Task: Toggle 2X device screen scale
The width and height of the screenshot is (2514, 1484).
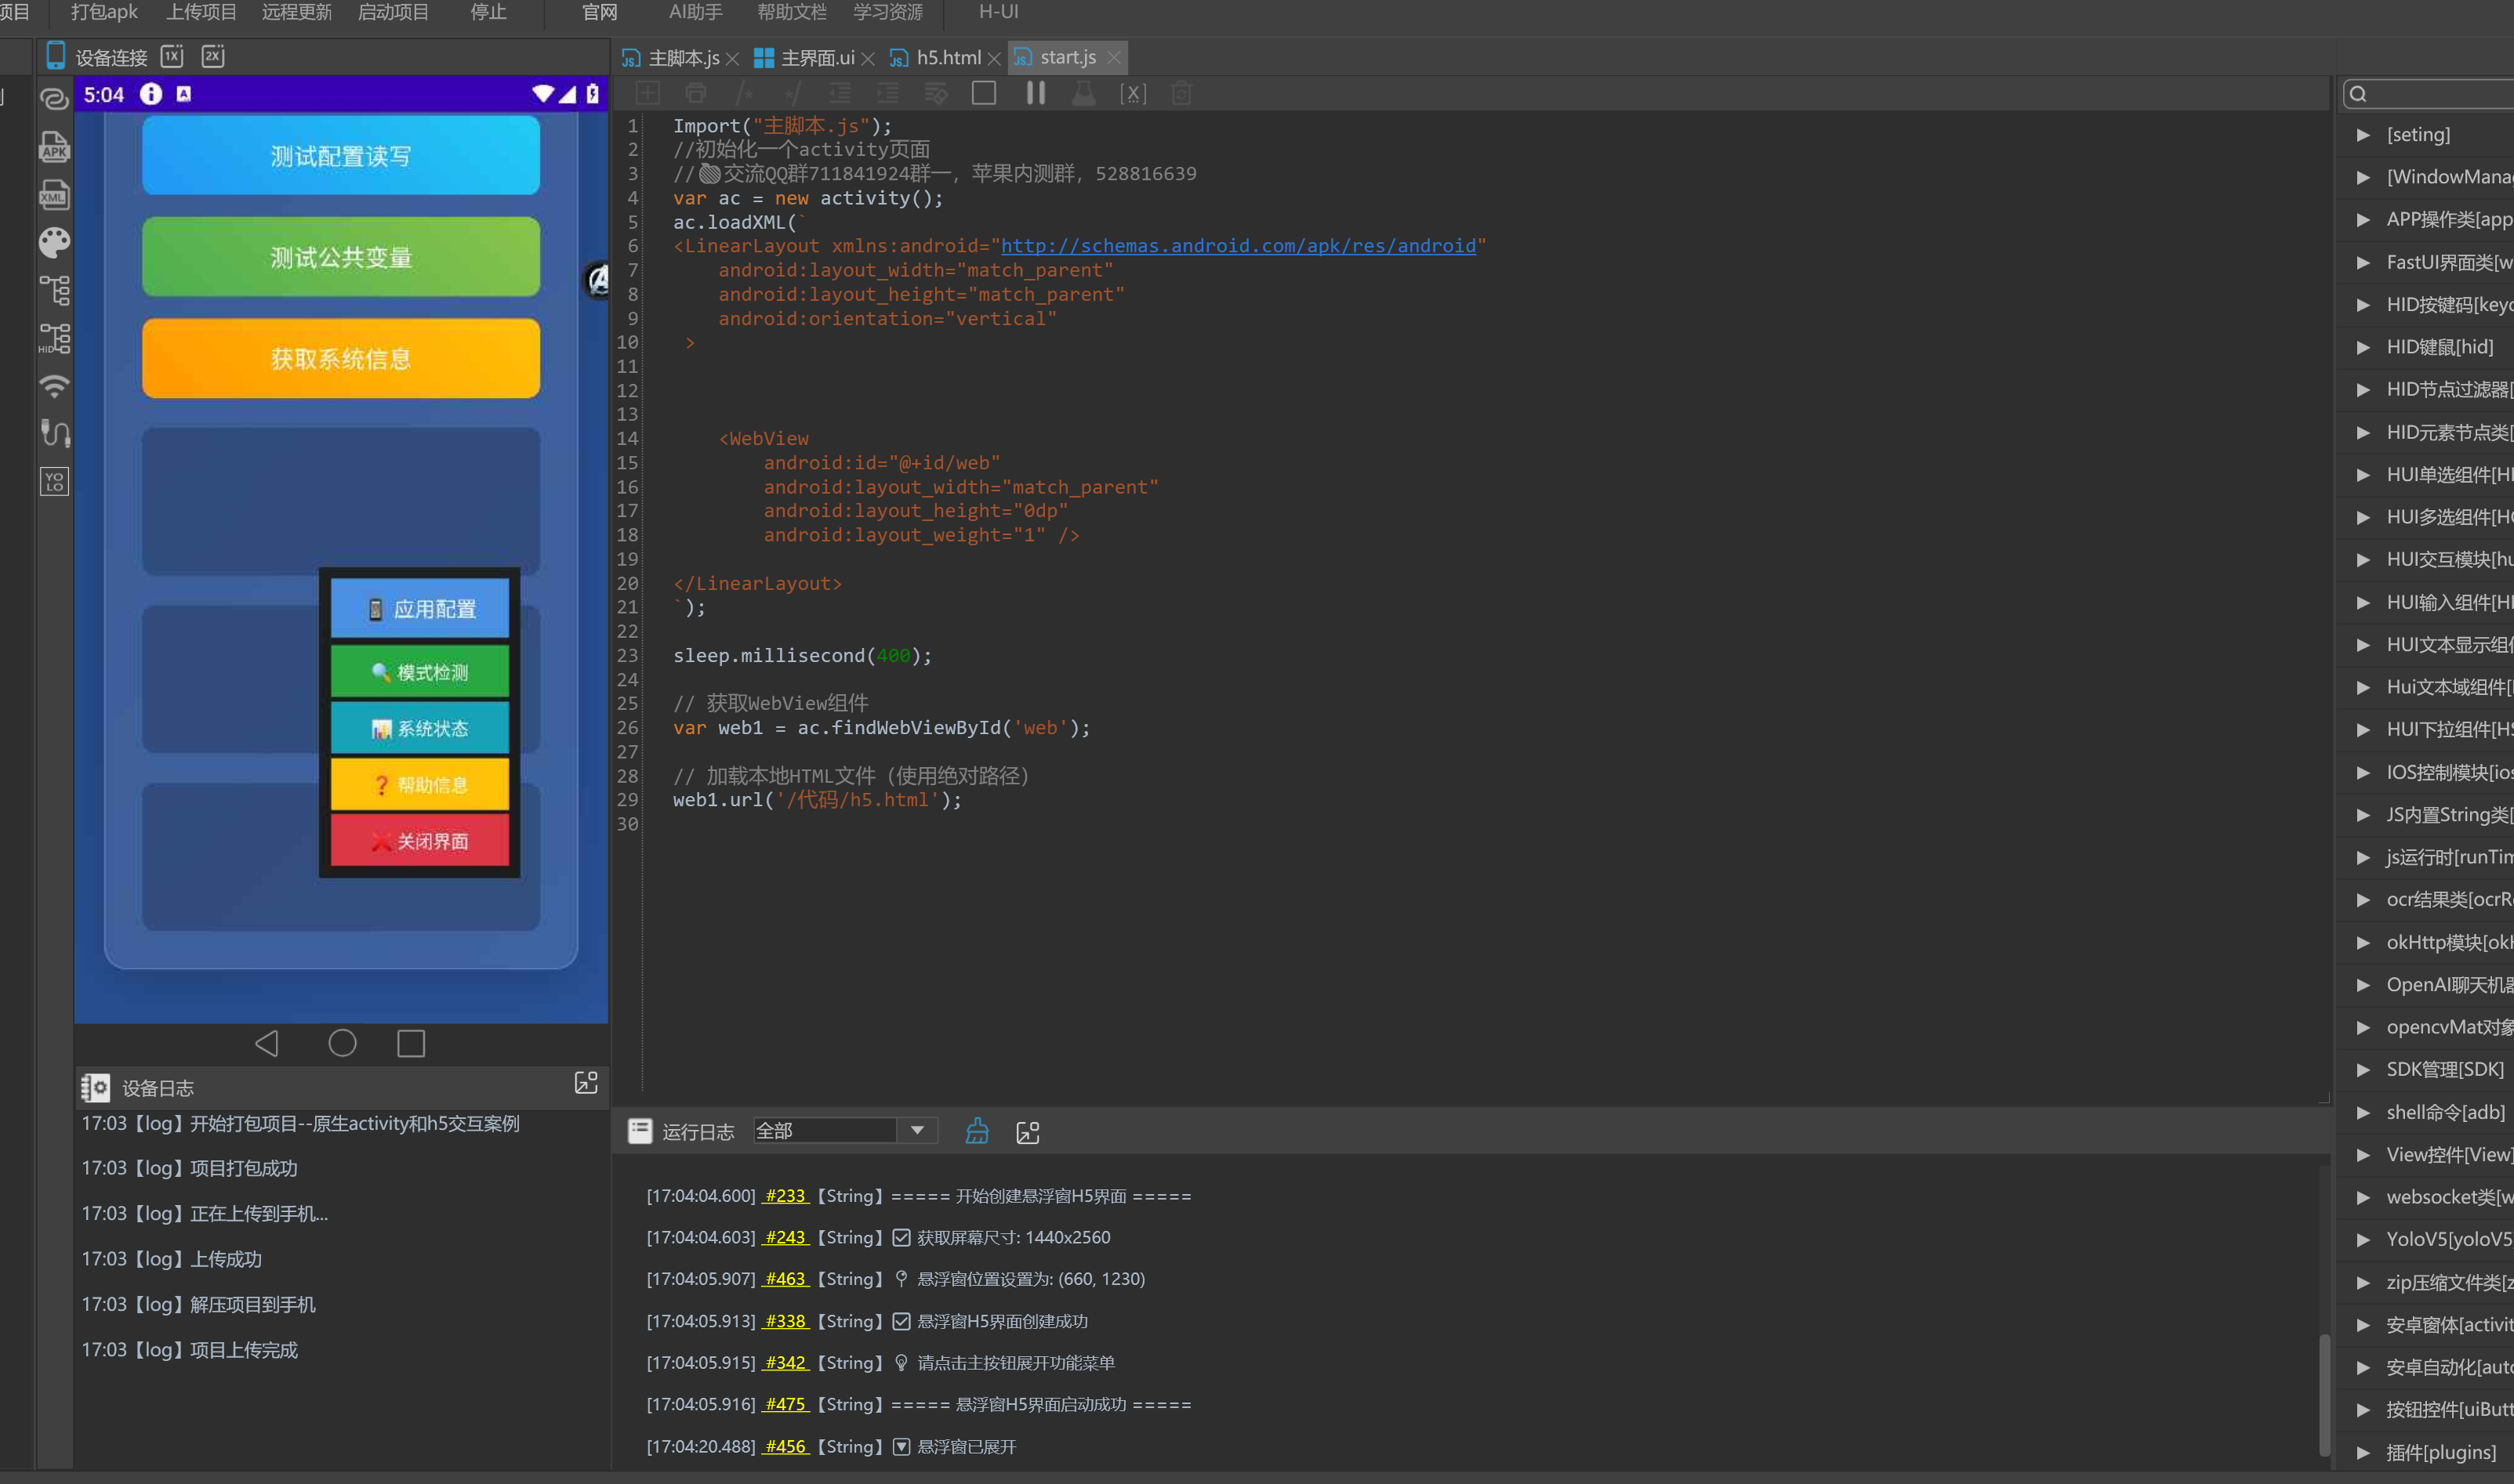Action: (x=212, y=56)
